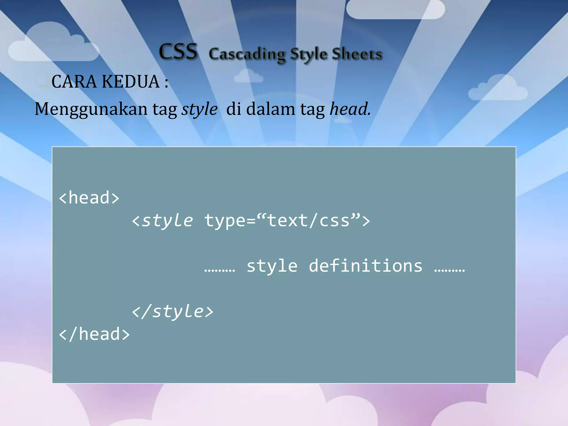Click the CSS title text
Image resolution: width=568 pixels, height=426 pixels.
[178, 52]
